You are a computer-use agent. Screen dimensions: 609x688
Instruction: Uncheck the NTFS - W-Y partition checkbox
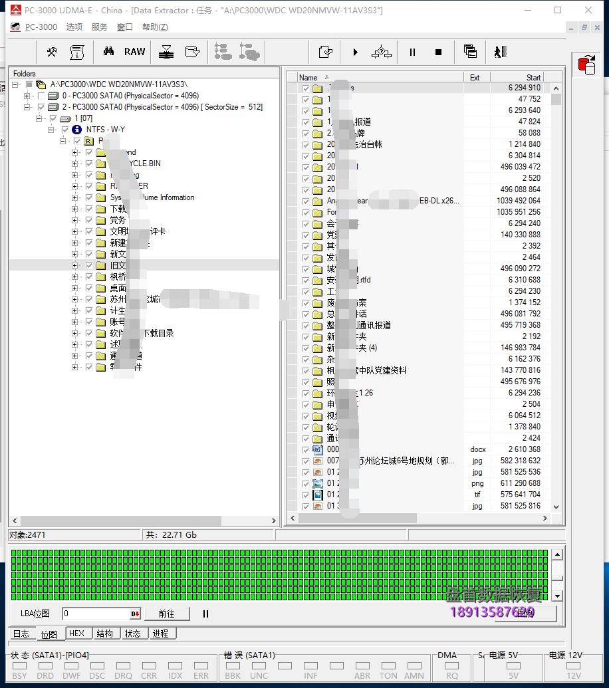[65, 130]
